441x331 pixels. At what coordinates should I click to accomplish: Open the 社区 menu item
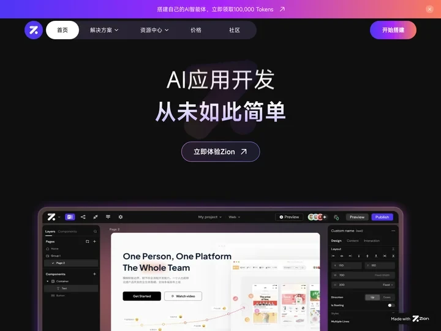pyautogui.click(x=234, y=30)
